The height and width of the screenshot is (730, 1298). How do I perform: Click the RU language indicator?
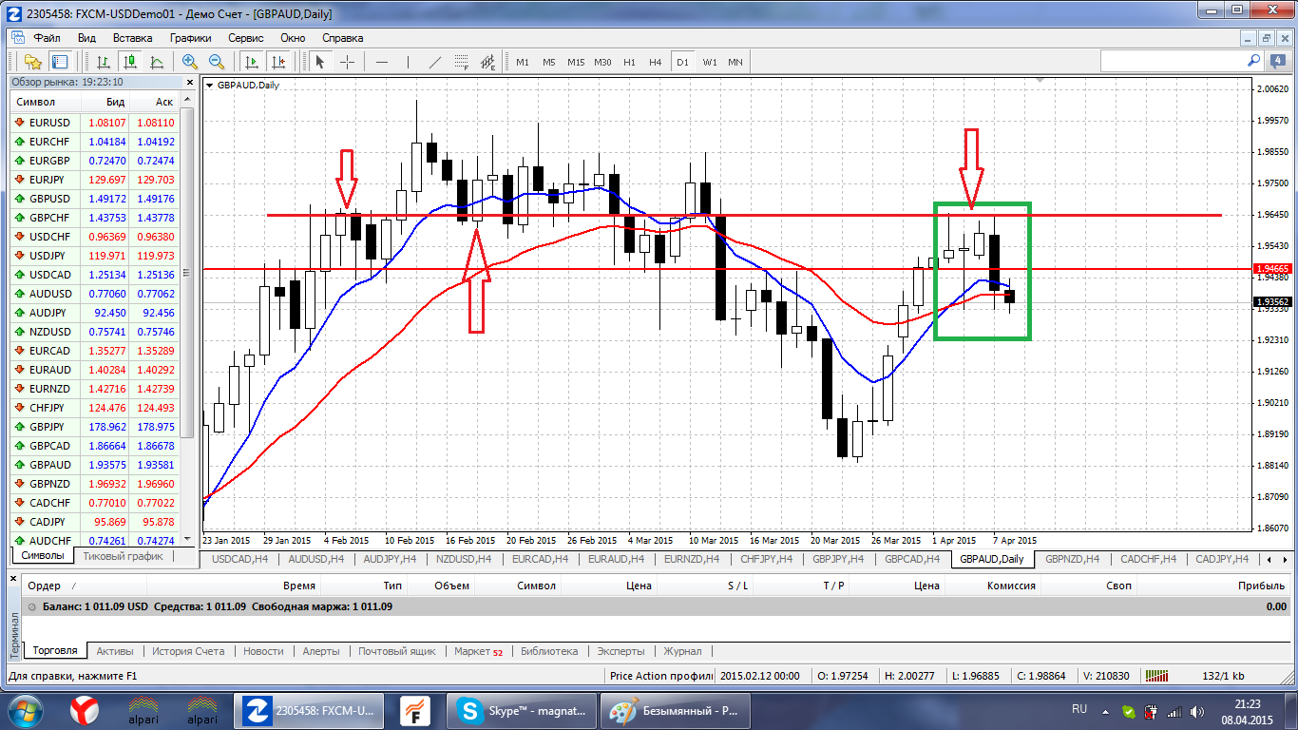(x=1079, y=709)
